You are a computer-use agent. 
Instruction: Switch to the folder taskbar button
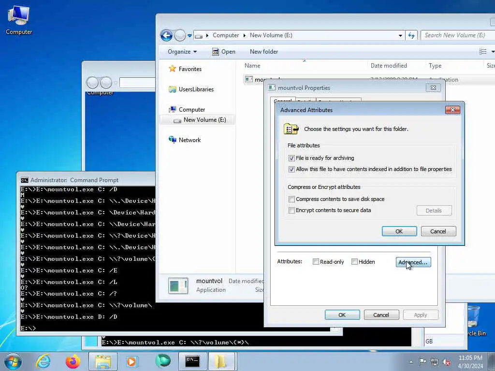(x=221, y=361)
